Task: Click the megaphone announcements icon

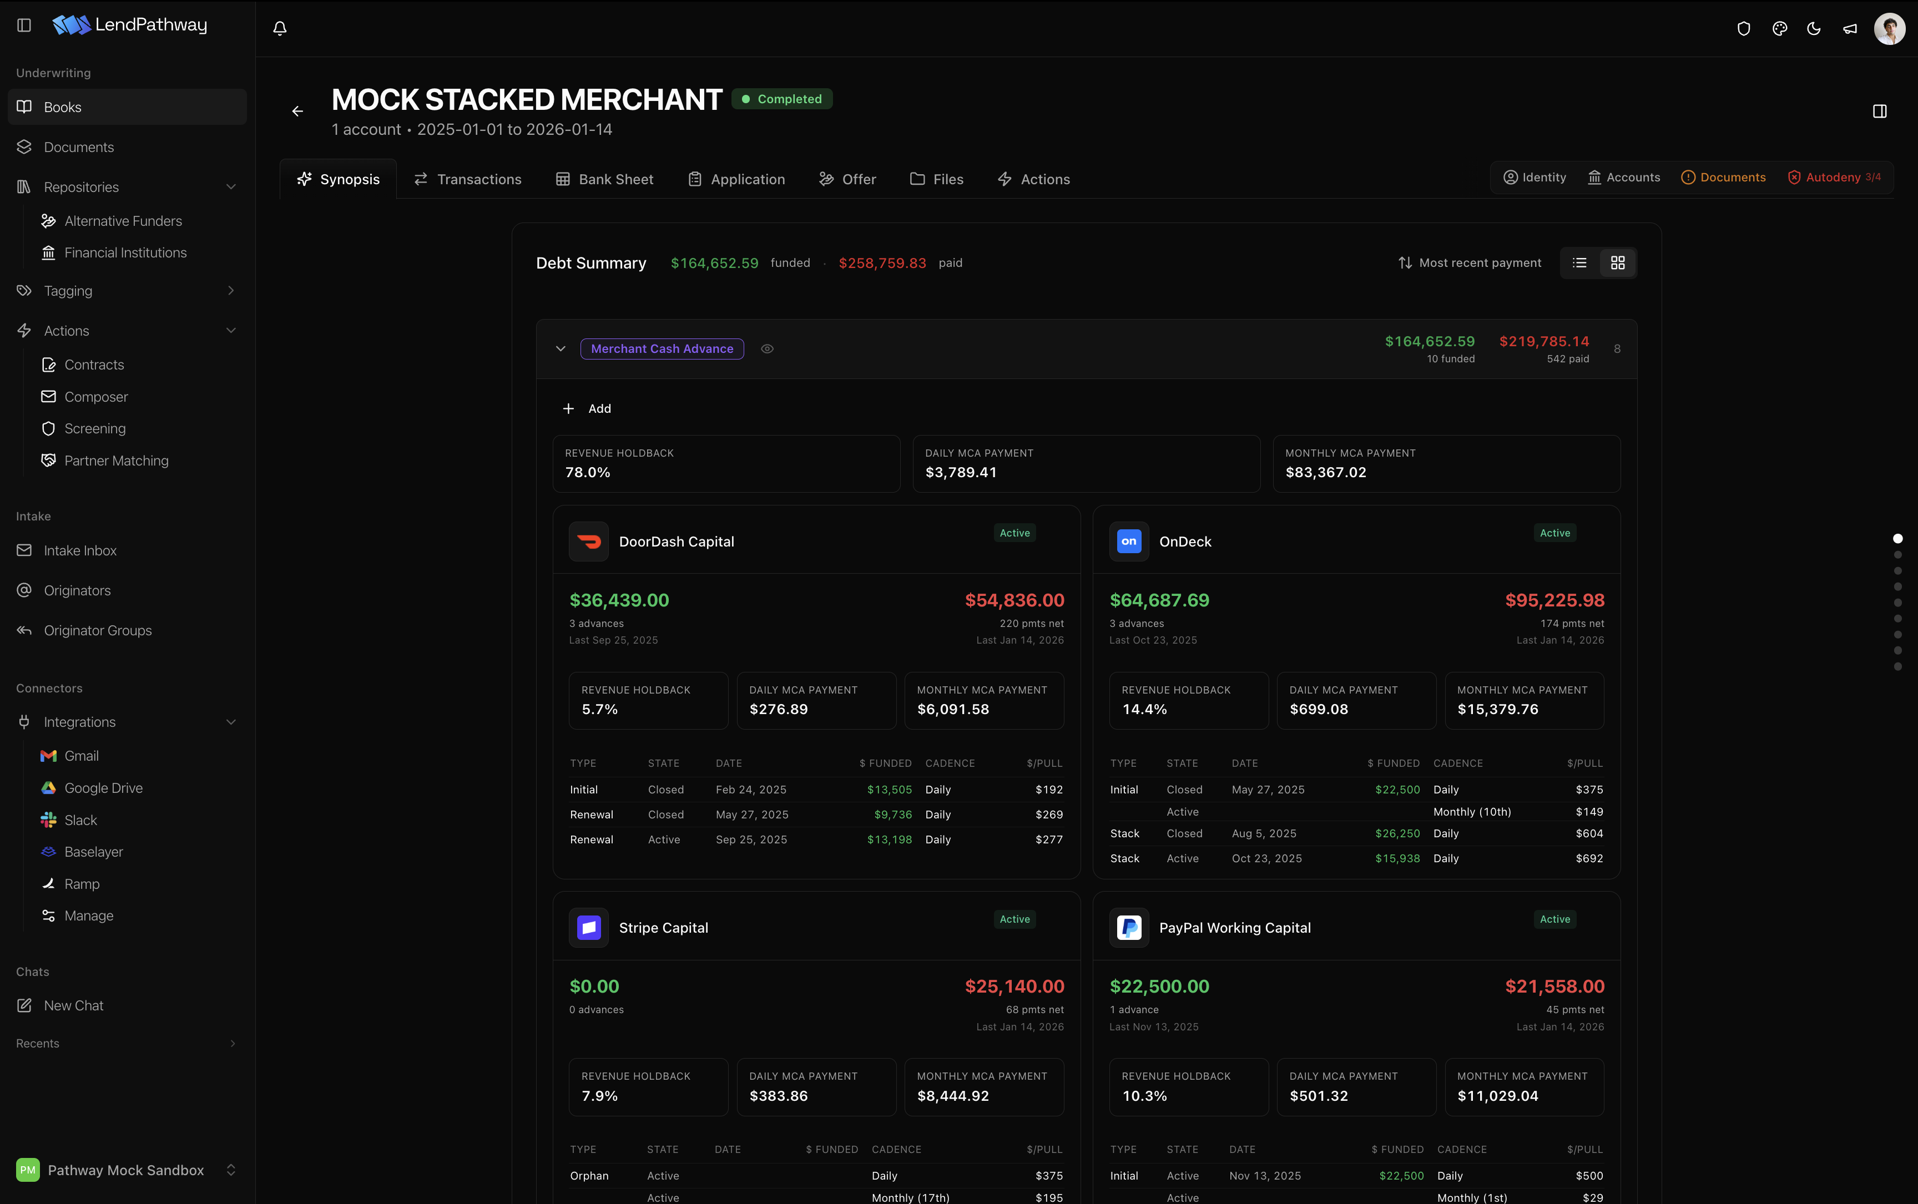Action: [1850, 29]
